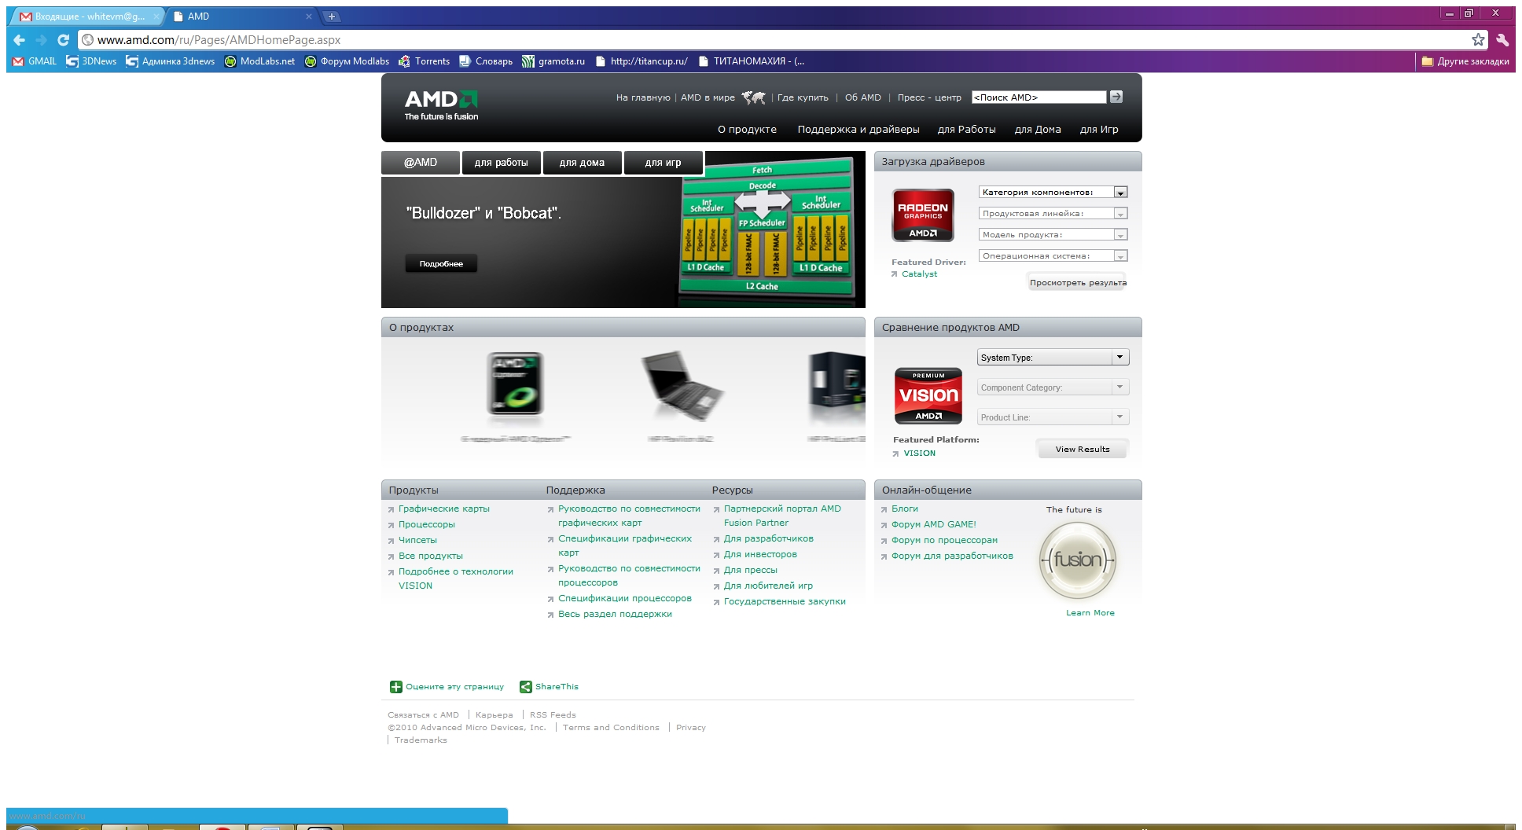This screenshot has width=1522, height=830.
Task: Close the AMD browser tab
Action: 309,16
